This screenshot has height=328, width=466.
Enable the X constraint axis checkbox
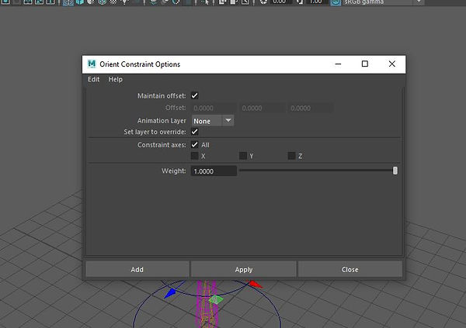195,156
